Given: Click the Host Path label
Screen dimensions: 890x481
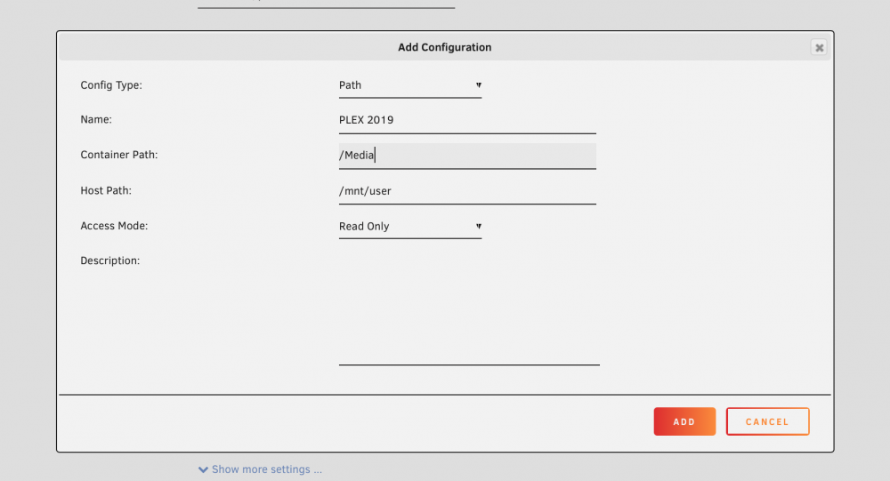Looking at the screenshot, I should pyautogui.click(x=106, y=190).
